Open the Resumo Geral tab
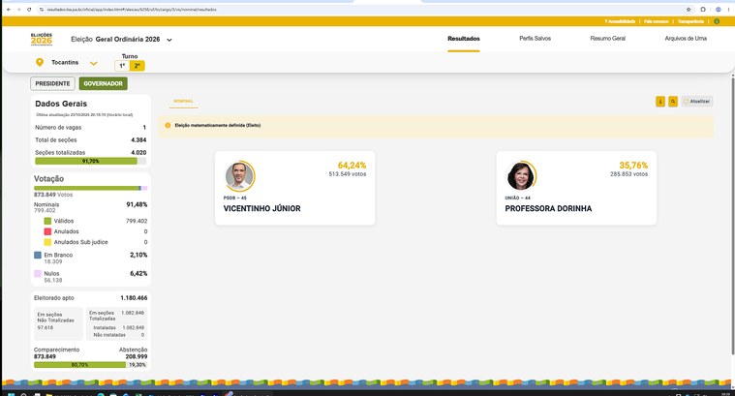 click(607, 39)
